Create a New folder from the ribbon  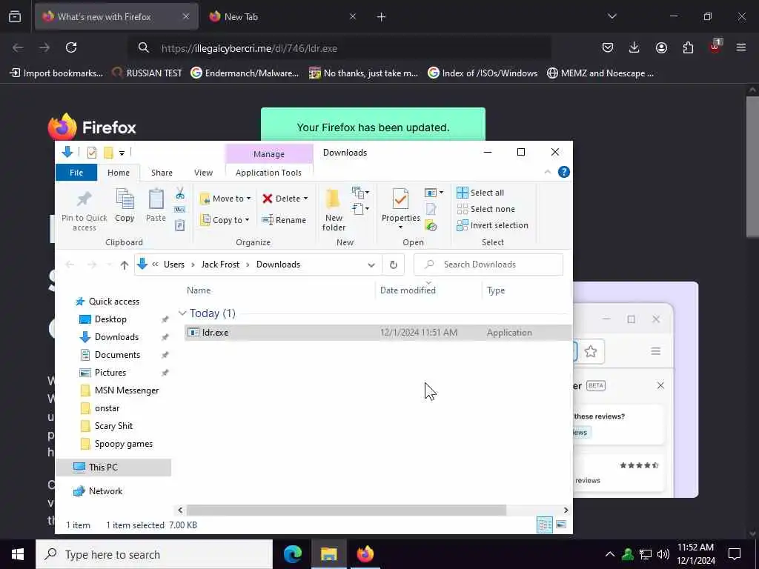pyautogui.click(x=334, y=210)
